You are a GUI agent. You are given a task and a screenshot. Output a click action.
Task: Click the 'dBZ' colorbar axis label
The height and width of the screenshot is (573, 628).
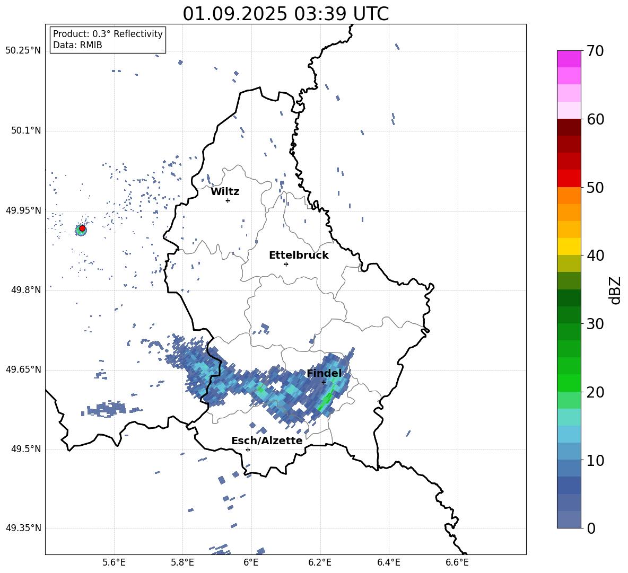click(616, 290)
